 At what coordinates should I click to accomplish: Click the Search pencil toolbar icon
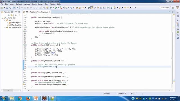point(83,8)
